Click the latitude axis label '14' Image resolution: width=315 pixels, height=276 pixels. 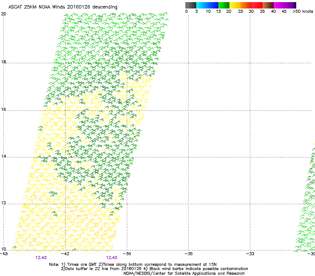tap(3, 156)
